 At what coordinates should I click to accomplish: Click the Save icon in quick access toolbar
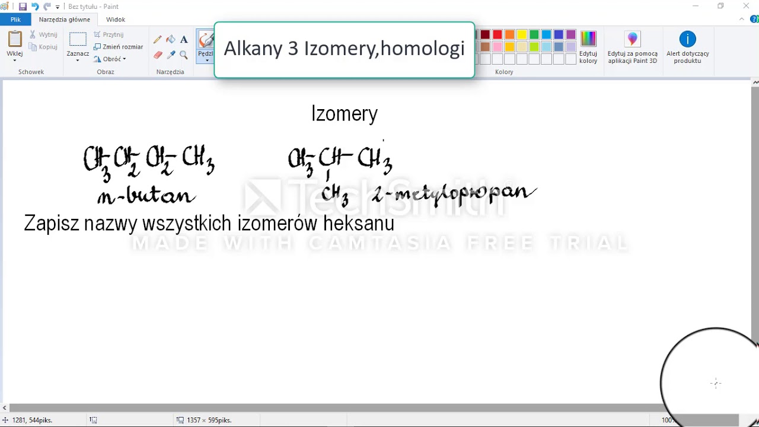23,7
